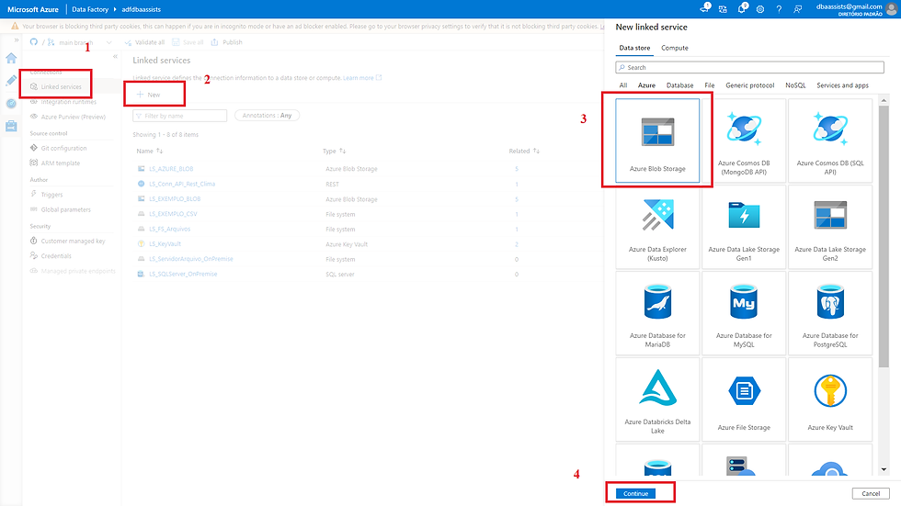Screen dimensions: 901x506
Task: Select Azure File Storage tile
Action: click(x=744, y=399)
